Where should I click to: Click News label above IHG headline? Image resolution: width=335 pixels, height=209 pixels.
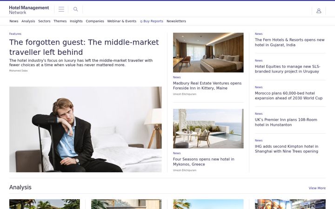pos(259,140)
